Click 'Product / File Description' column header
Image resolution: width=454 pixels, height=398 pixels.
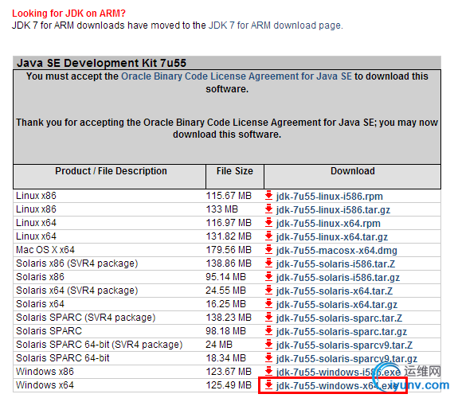(111, 171)
